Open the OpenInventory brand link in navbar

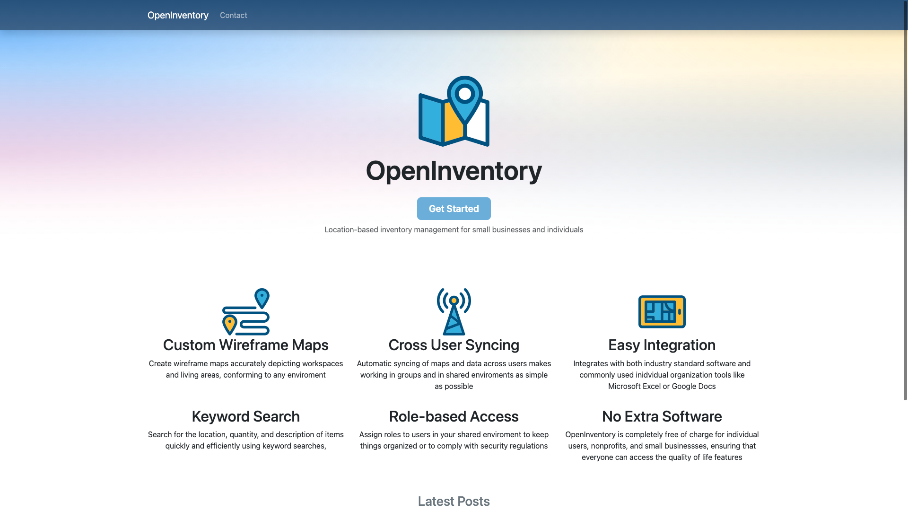(x=178, y=15)
